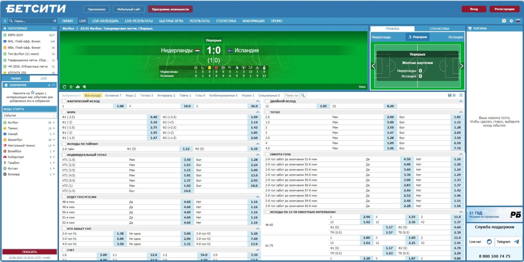Tick the Фора market checkbox

(x=64, y=112)
